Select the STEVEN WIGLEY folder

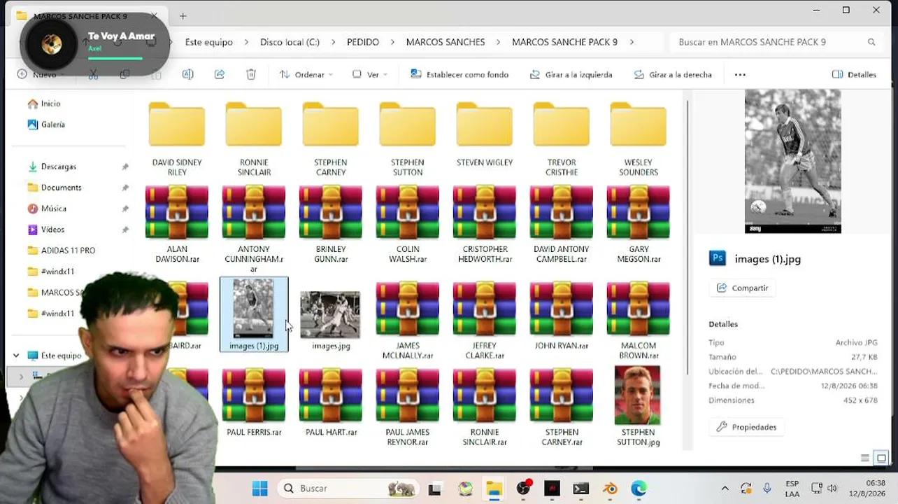pos(485,134)
